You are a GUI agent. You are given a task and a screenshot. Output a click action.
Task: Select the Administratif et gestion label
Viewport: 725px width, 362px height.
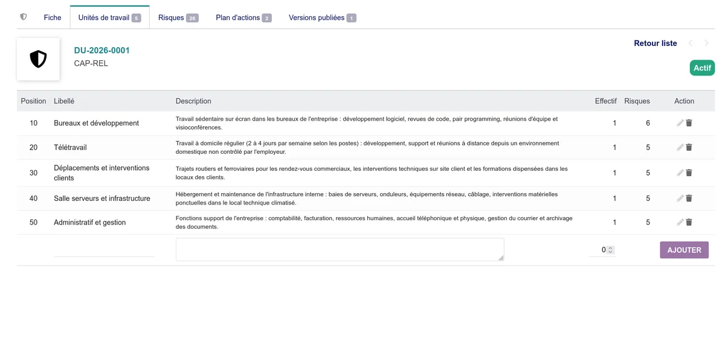(90, 222)
